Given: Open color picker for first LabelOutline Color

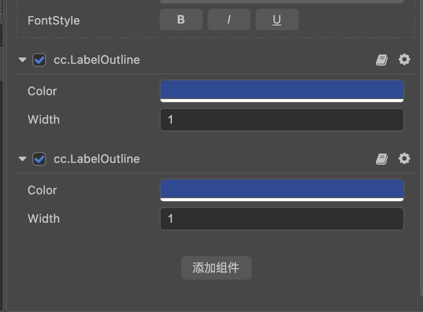Looking at the screenshot, I should tap(282, 91).
